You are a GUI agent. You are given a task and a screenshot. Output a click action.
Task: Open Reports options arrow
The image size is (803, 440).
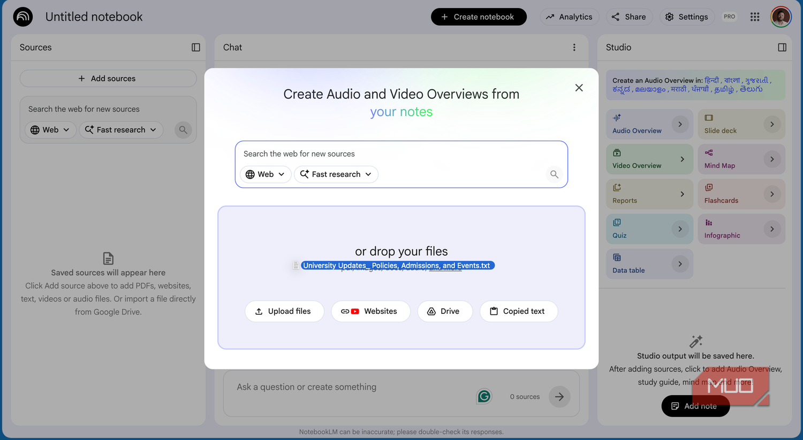click(682, 194)
